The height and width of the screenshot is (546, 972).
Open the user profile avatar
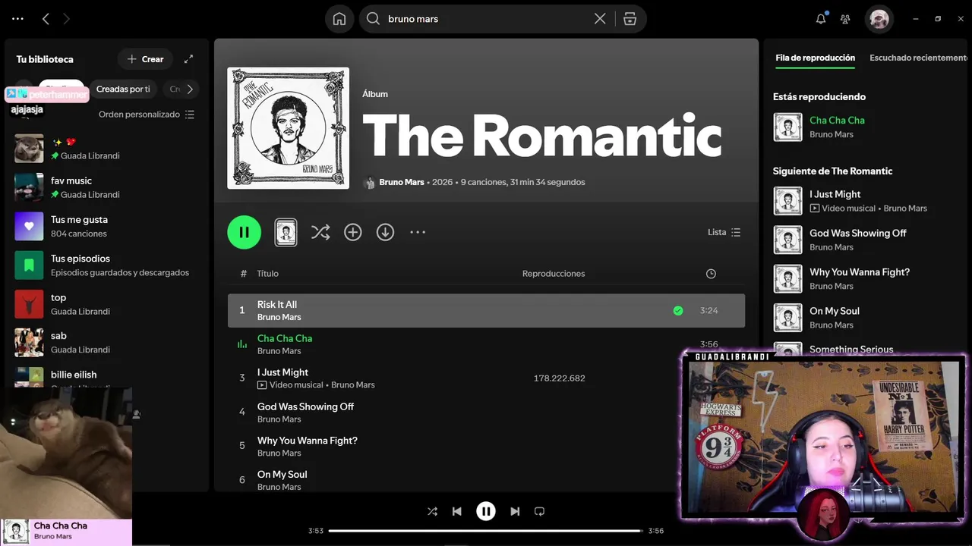point(879,19)
